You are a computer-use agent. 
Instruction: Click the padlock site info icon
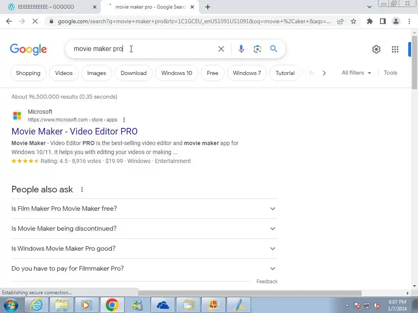pos(52,21)
